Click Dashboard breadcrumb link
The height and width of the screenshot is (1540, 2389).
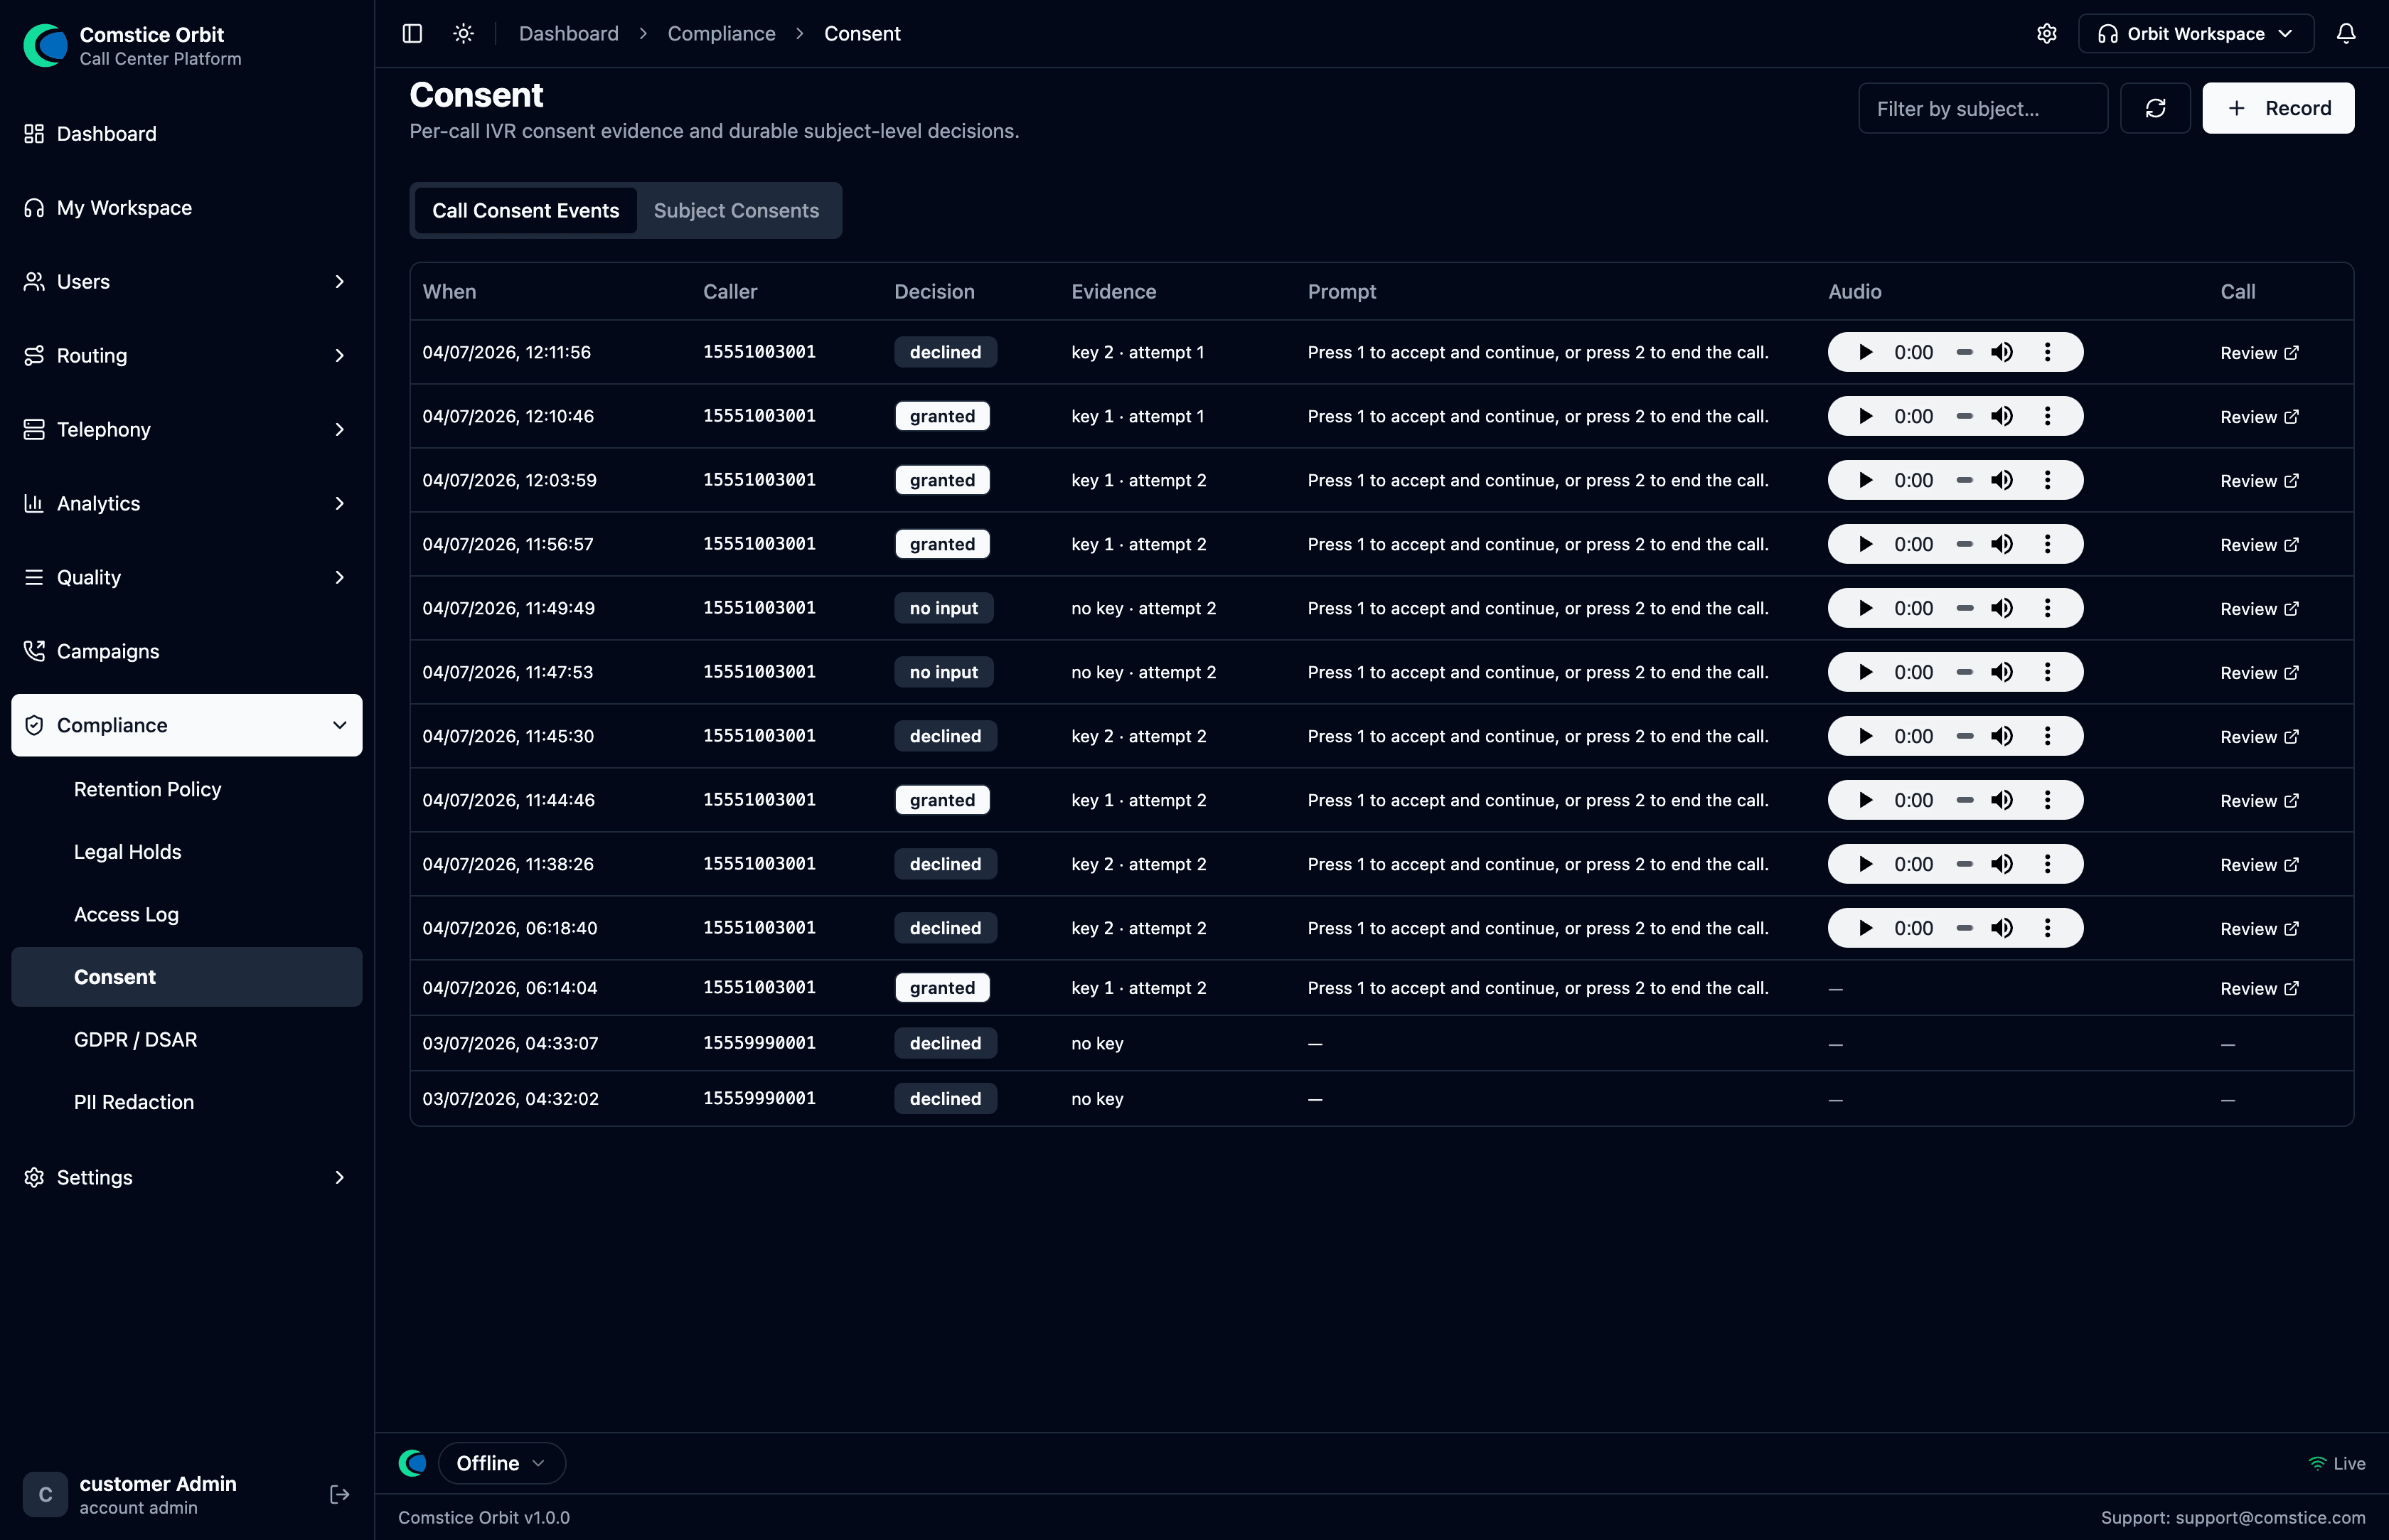pos(569,34)
